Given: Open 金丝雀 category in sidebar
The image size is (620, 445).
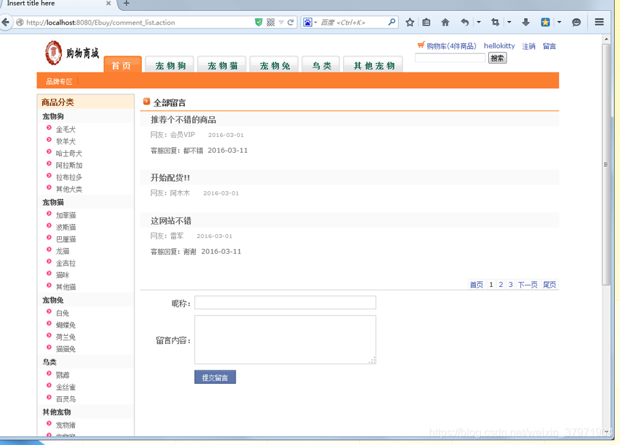Looking at the screenshot, I should click(x=66, y=387).
